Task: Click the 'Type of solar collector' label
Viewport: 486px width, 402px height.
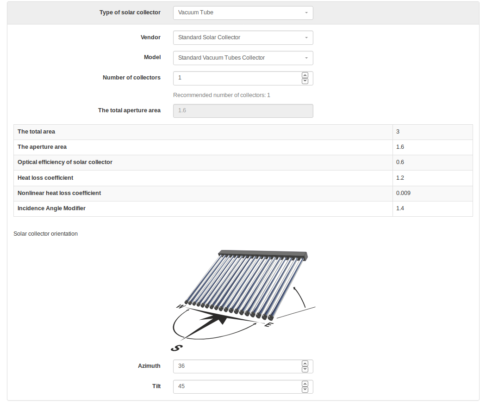Action: (130, 12)
